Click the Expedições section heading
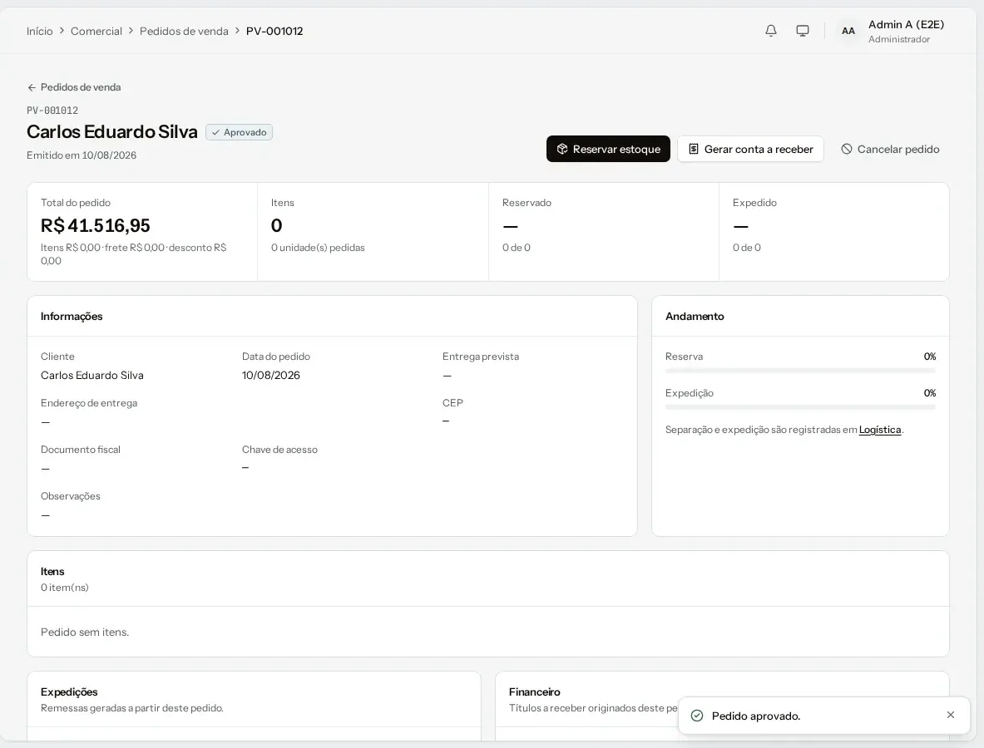Screen dimensions: 984x748 pyautogui.click(x=69, y=691)
